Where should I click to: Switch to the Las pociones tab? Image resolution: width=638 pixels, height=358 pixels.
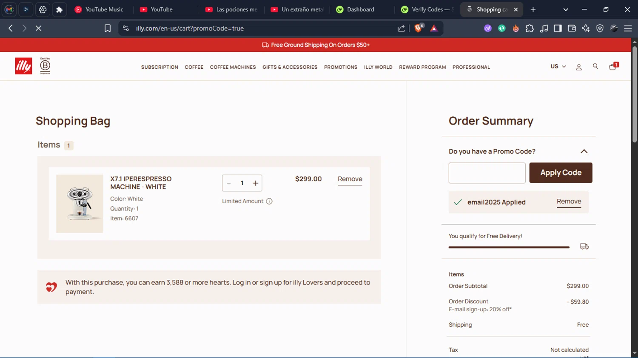click(231, 9)
